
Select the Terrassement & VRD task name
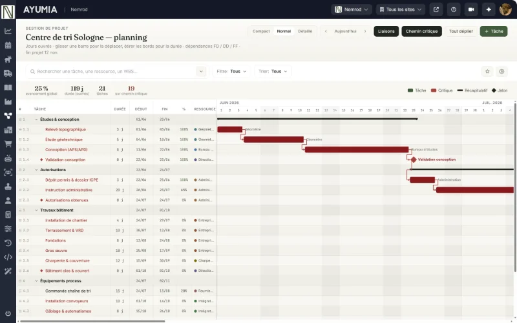coord(64,231)
